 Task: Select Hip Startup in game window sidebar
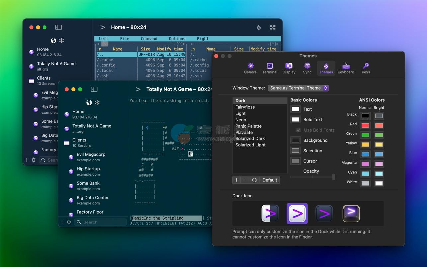pos(94,171)
